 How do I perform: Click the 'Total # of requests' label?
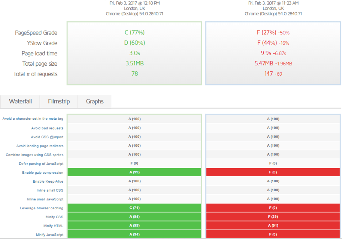pyautogui.click(x=35, y=74)
